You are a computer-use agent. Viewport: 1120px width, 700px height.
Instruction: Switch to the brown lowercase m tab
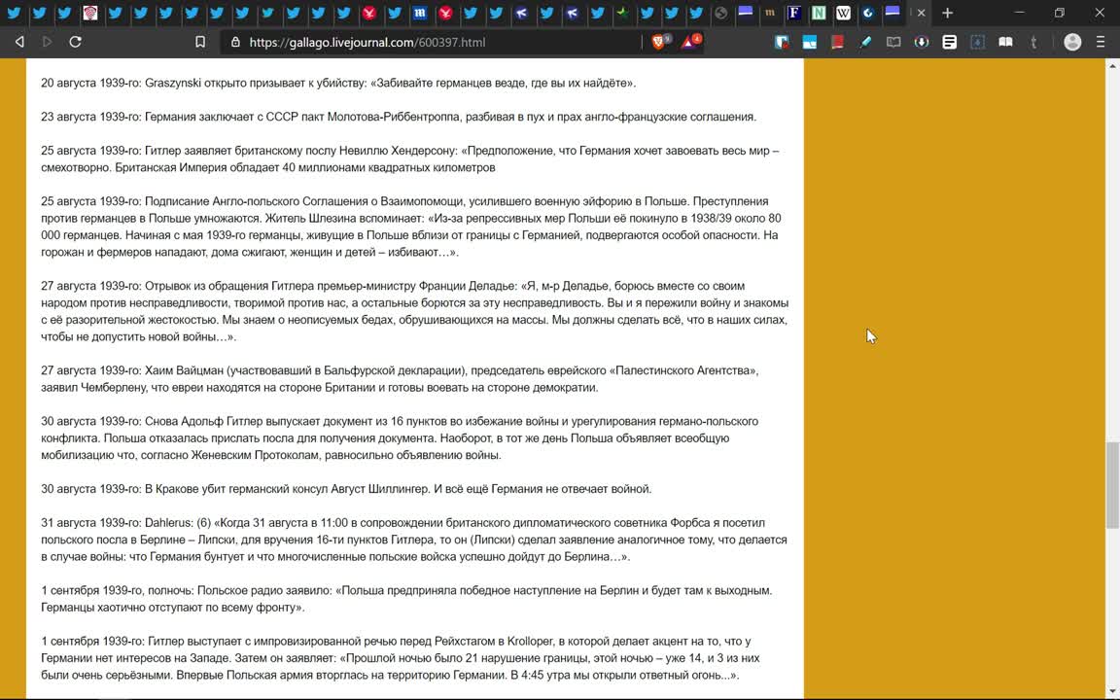[x=769, y=13]
